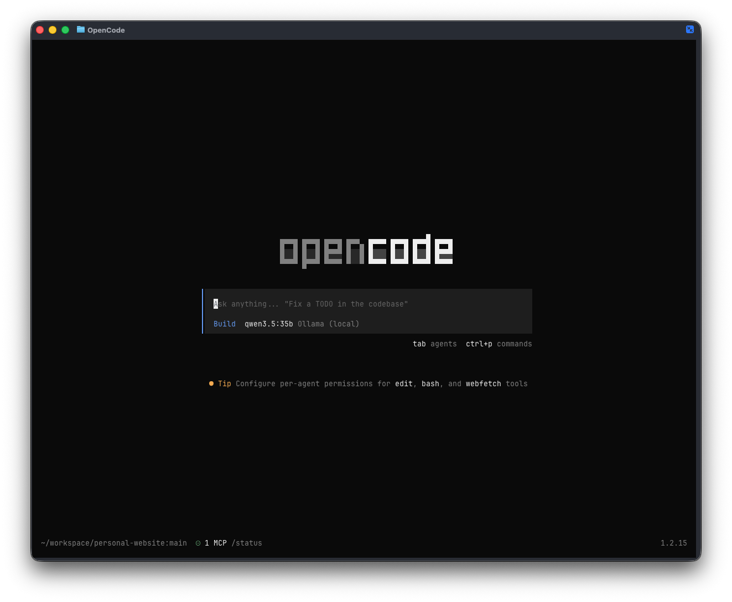Click the green MCP status circle icon

click(198, 543)
